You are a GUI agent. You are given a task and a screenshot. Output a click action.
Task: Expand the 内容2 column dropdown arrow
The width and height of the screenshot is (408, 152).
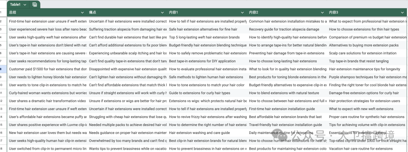[x=323, y=12]
